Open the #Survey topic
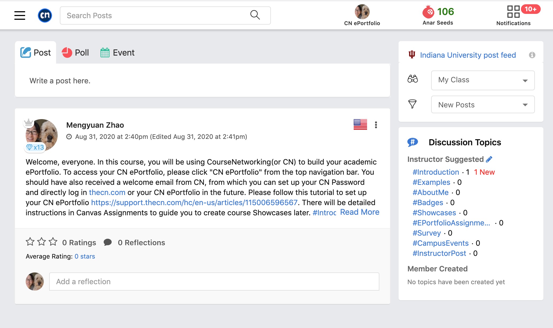This screenshot has height=328, width=553. (427, 233)
